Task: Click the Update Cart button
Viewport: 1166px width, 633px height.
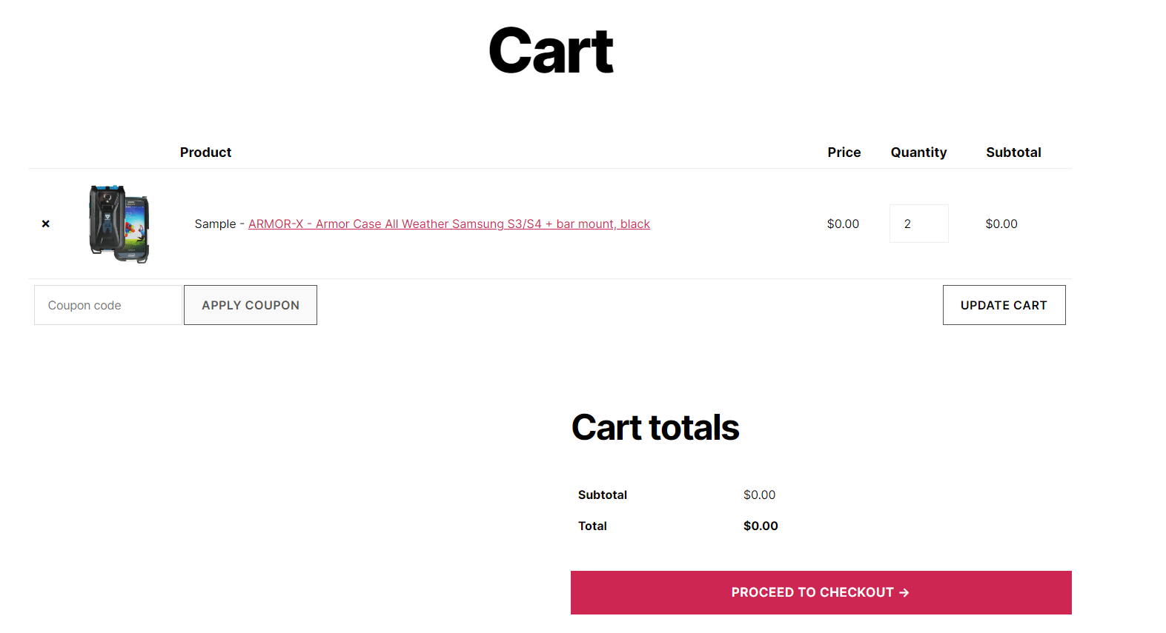Action: (1004, 305)
